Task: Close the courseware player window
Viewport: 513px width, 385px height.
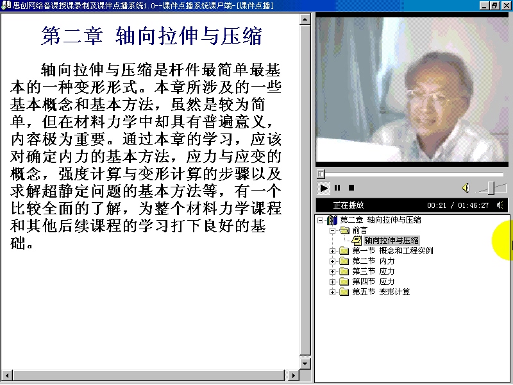Action: (506, 5)
